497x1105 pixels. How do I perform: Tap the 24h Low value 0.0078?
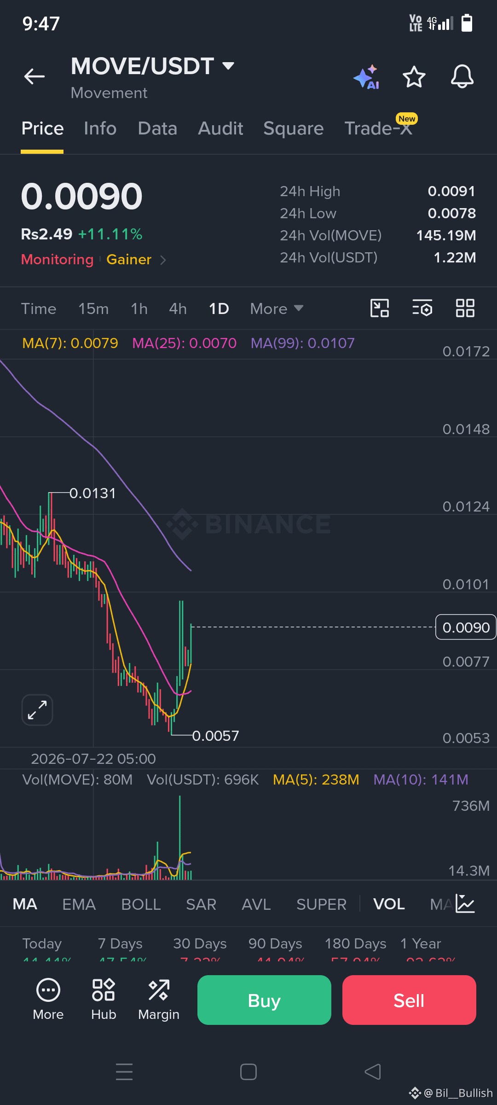[452, 213]
